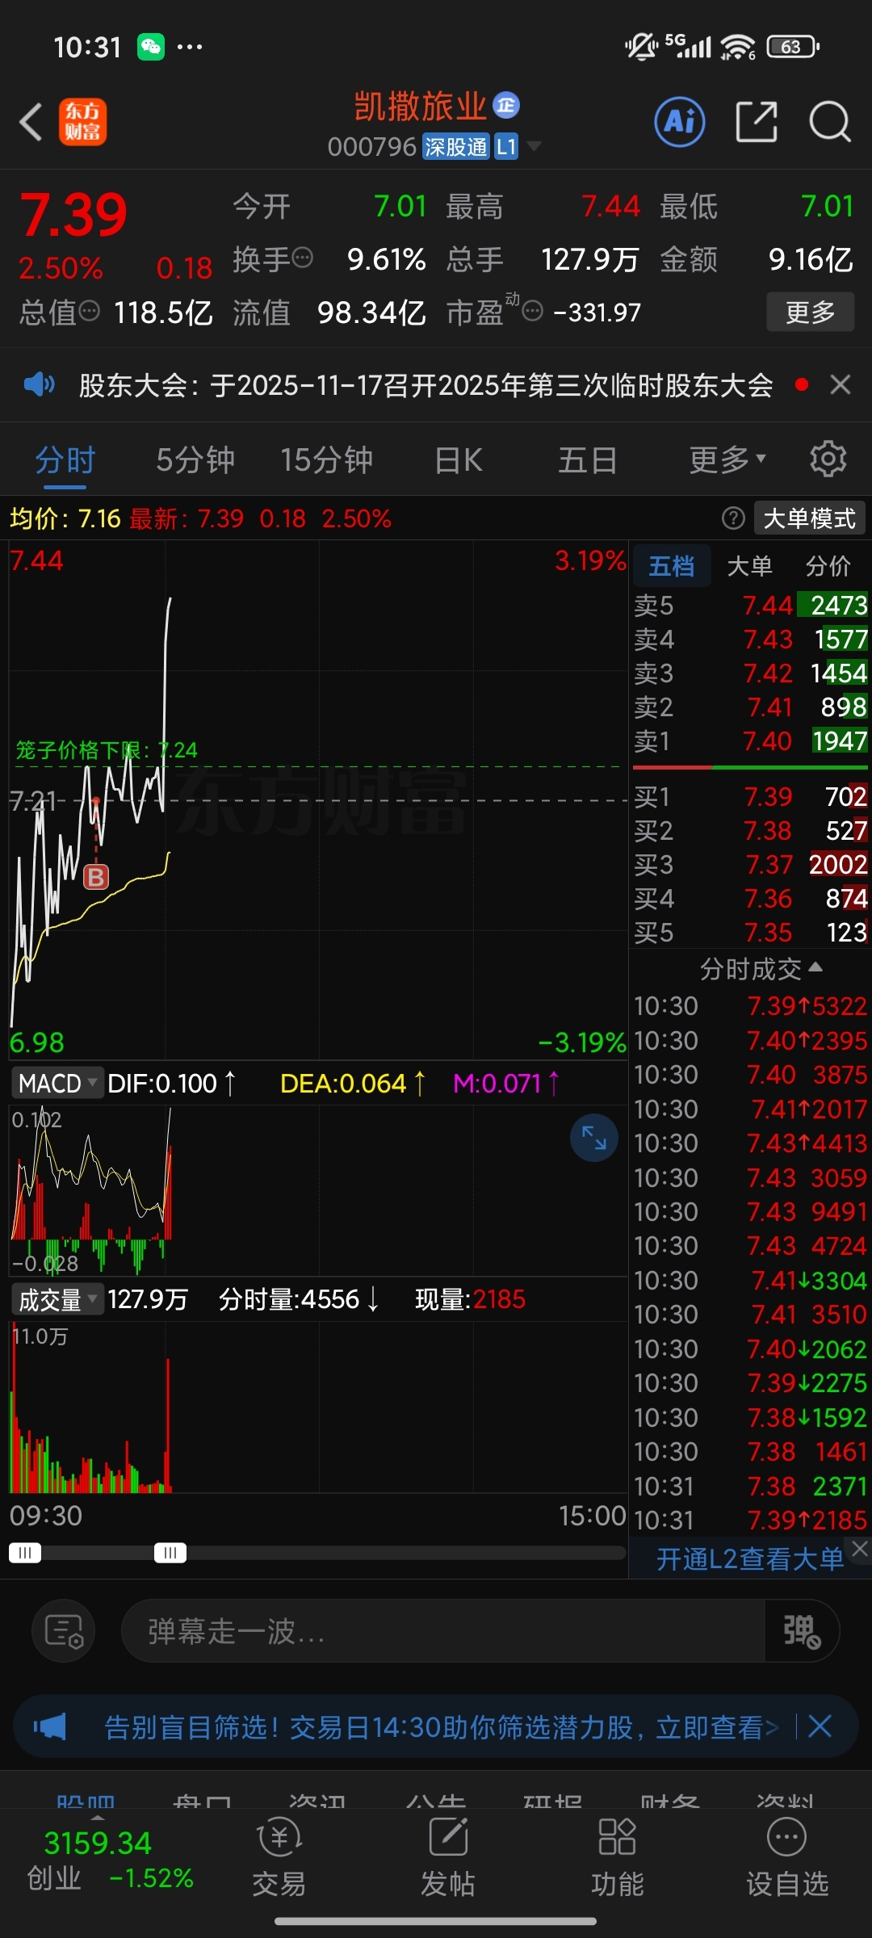
Task: Tap the 换手 info icon
Action: [x=302, y=258]
